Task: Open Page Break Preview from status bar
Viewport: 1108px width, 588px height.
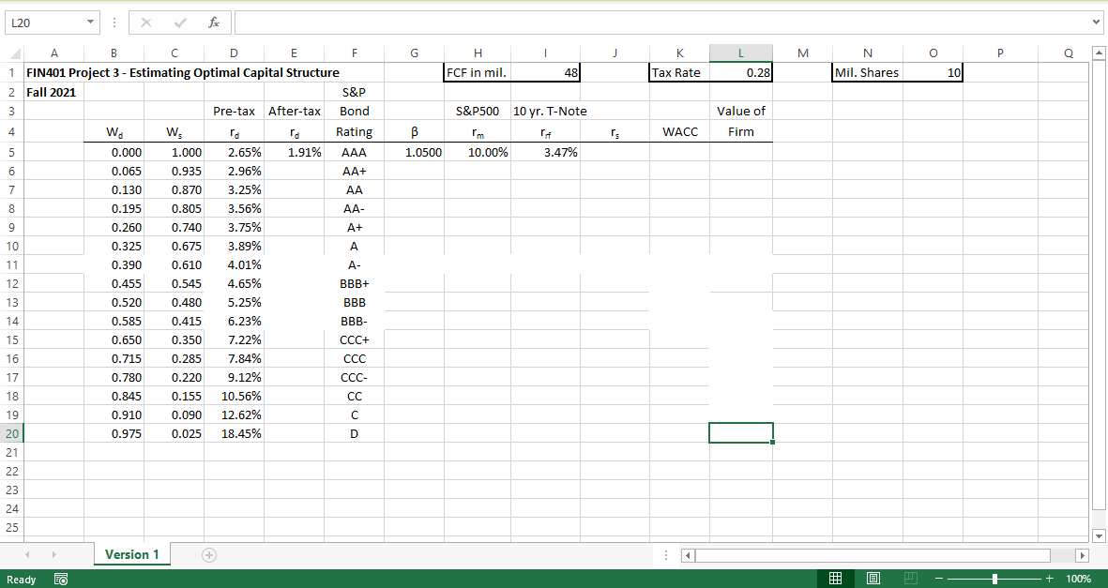Action: [909, 578]
